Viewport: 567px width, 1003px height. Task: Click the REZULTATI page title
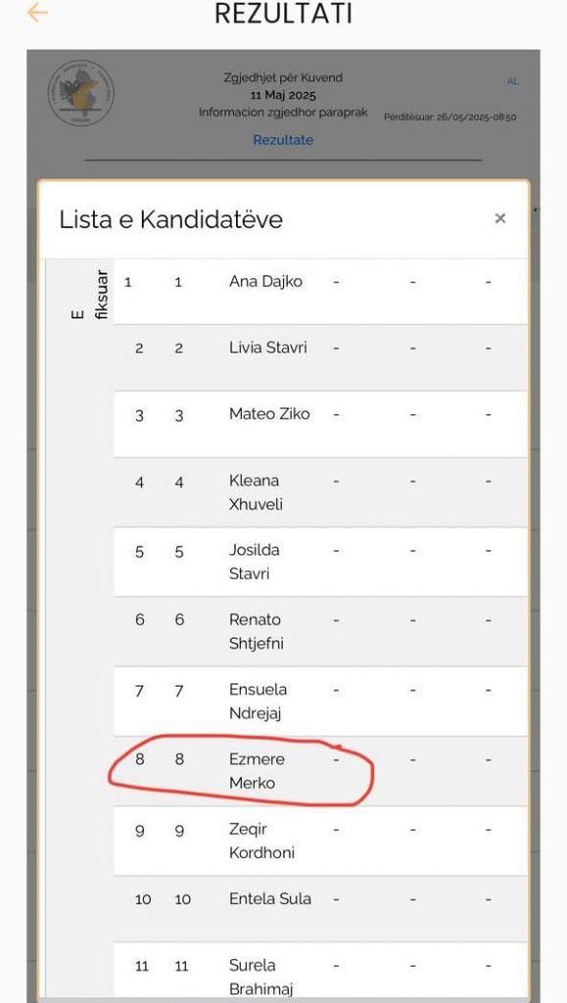point(283,14)
